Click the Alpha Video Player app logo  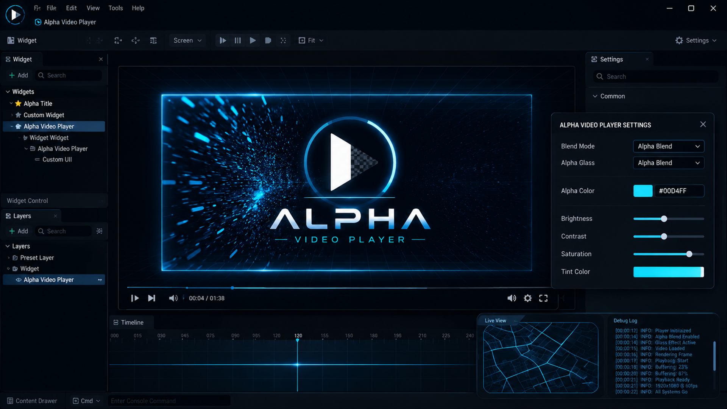click(15, 15)
